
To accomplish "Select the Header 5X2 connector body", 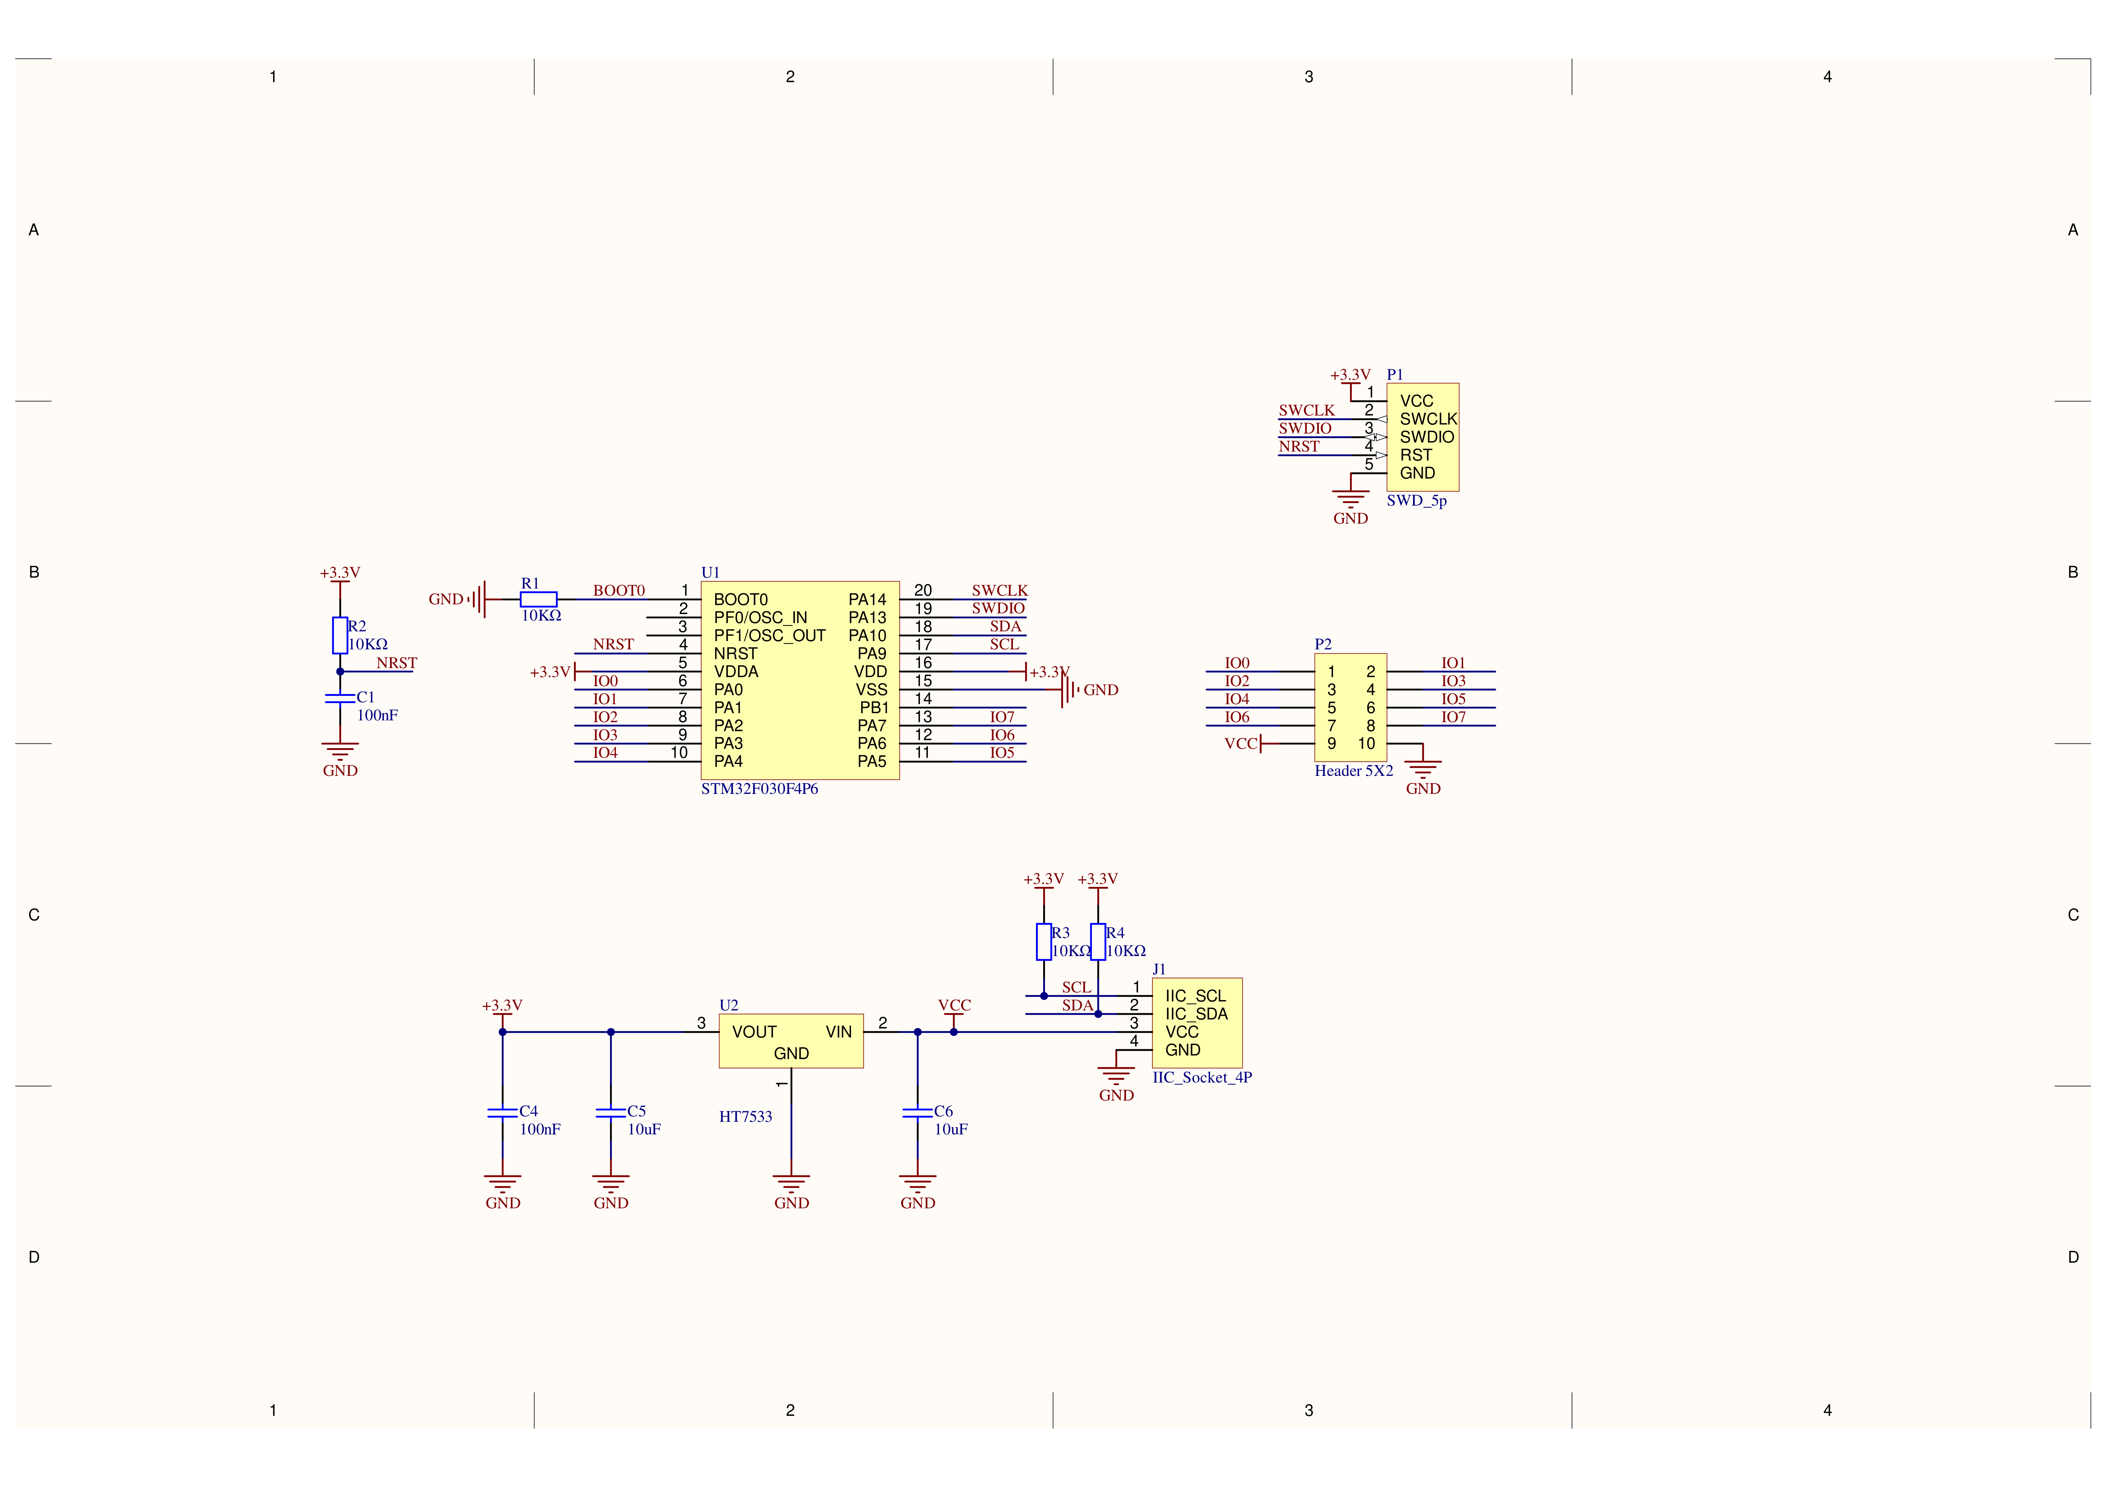I will tap(1351, 708).
